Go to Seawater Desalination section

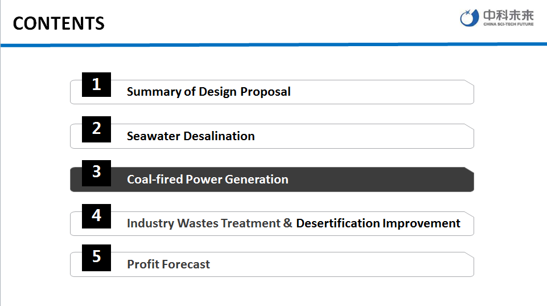[x=191, y=136]
